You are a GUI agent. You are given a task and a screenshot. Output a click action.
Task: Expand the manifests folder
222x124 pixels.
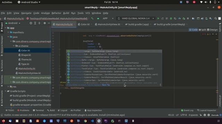click(8, 32)
